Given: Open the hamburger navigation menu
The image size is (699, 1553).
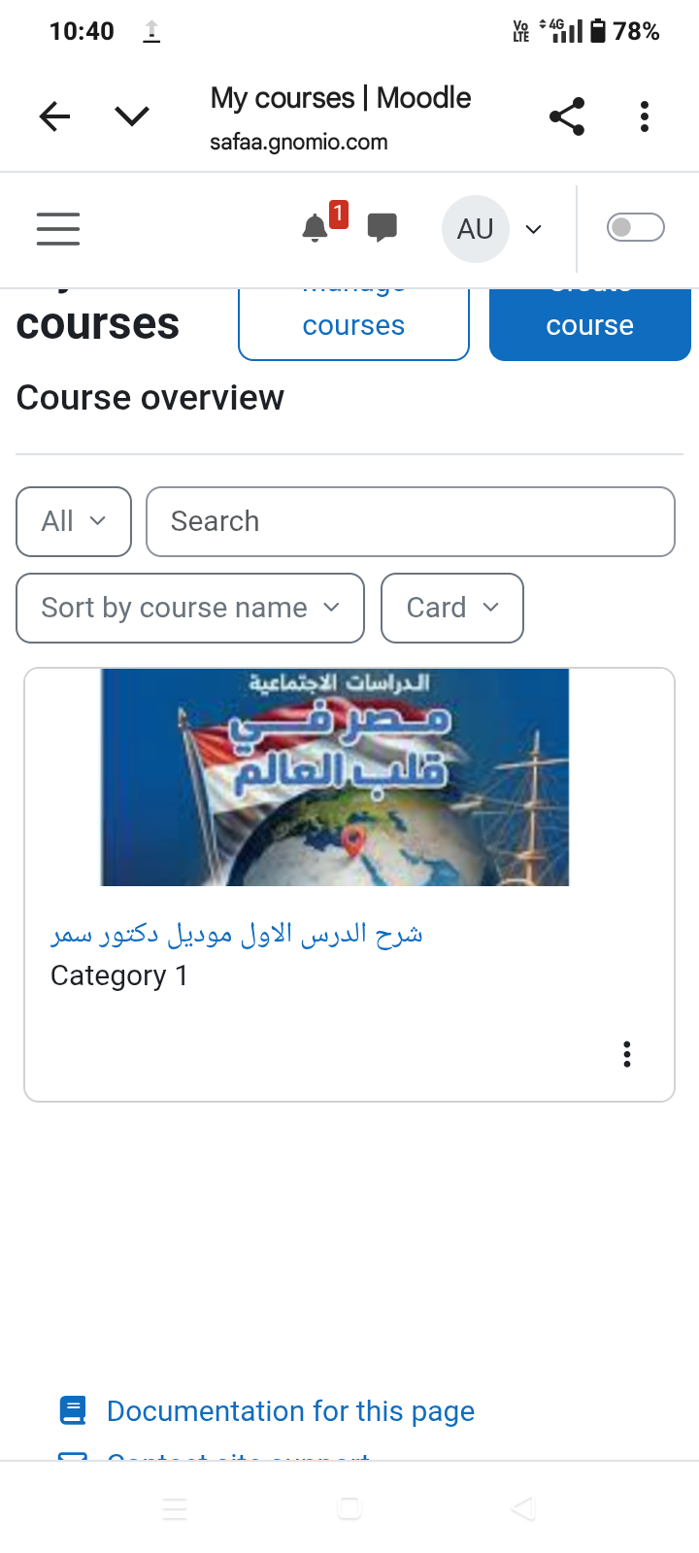Looking at the screenshot, I should coord(58,229).
